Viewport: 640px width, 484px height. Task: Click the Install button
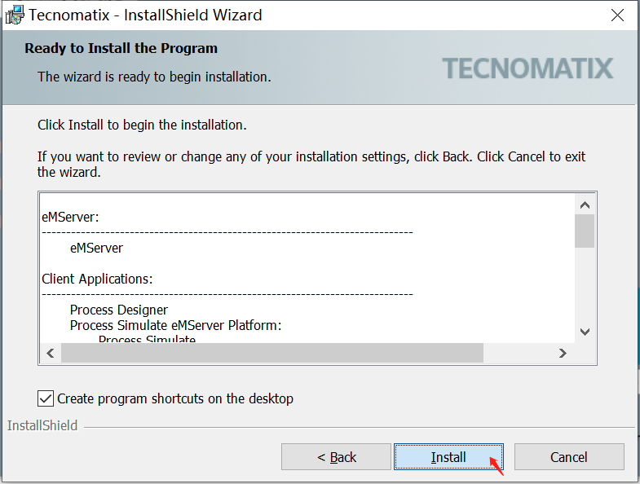tap(448, 456)
